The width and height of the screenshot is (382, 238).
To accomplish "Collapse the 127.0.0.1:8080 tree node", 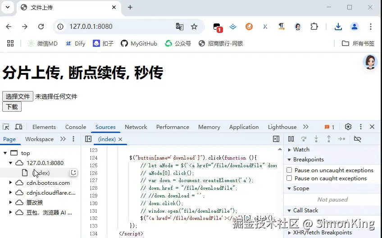I will [x=10, y=163].
